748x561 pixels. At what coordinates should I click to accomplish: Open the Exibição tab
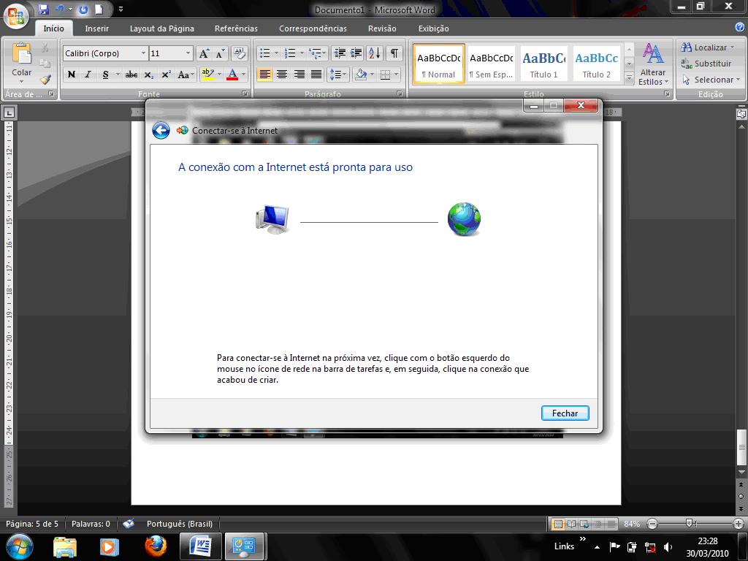(x=434, y=28)
